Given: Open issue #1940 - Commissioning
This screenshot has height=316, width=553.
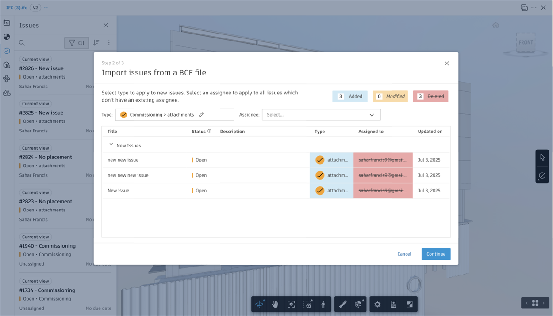Looking at the screenshot, I should (x=47, y=246).
